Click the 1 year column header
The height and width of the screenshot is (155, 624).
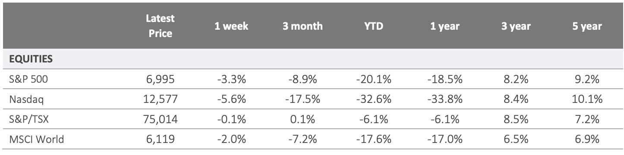[444, 26]
